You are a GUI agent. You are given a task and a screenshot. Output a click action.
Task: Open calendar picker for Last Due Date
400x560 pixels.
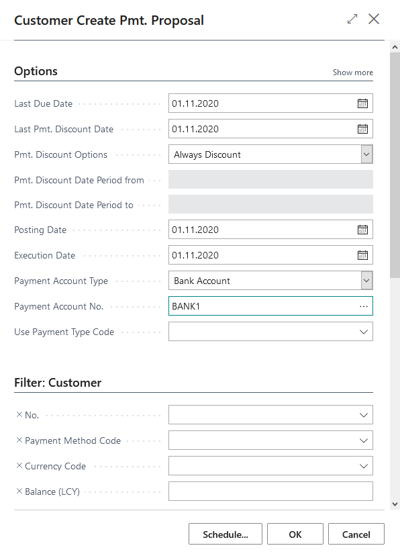coord(362,103)
